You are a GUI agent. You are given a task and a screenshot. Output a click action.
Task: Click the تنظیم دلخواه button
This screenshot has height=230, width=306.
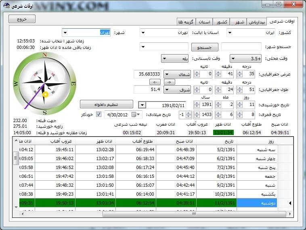click(107, 104)
